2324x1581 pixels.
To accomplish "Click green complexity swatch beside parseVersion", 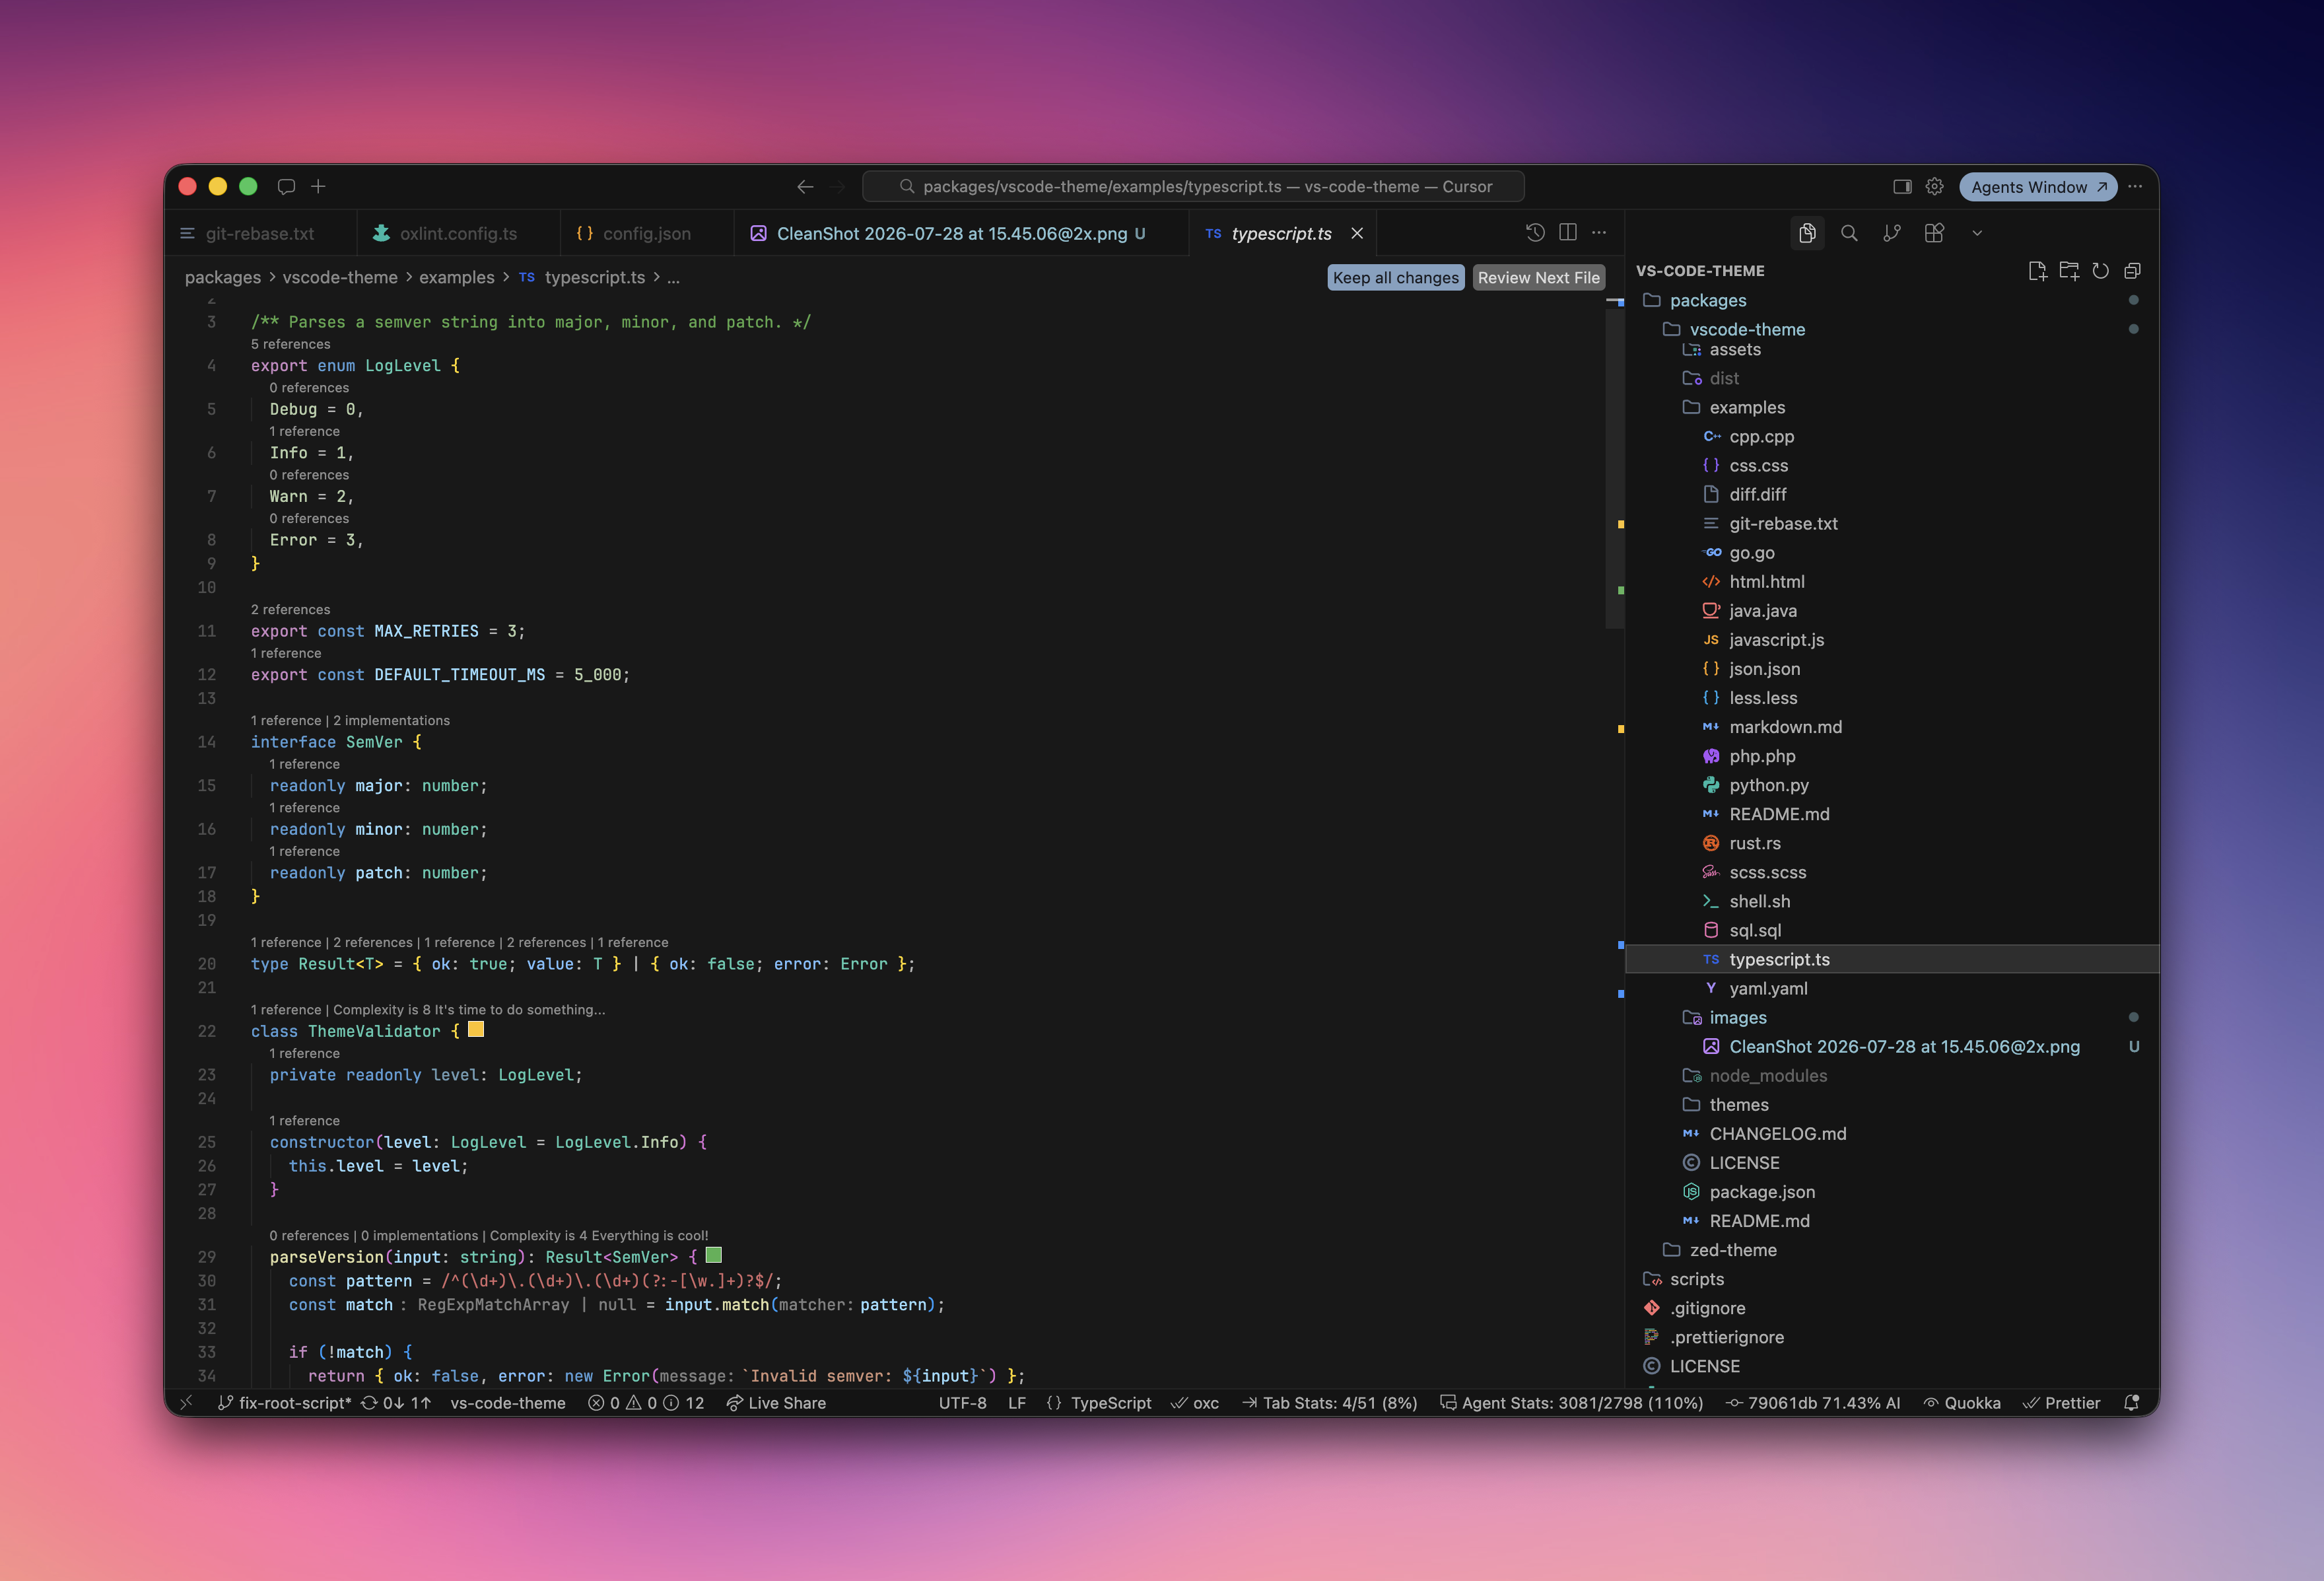I will (714, 1255).
